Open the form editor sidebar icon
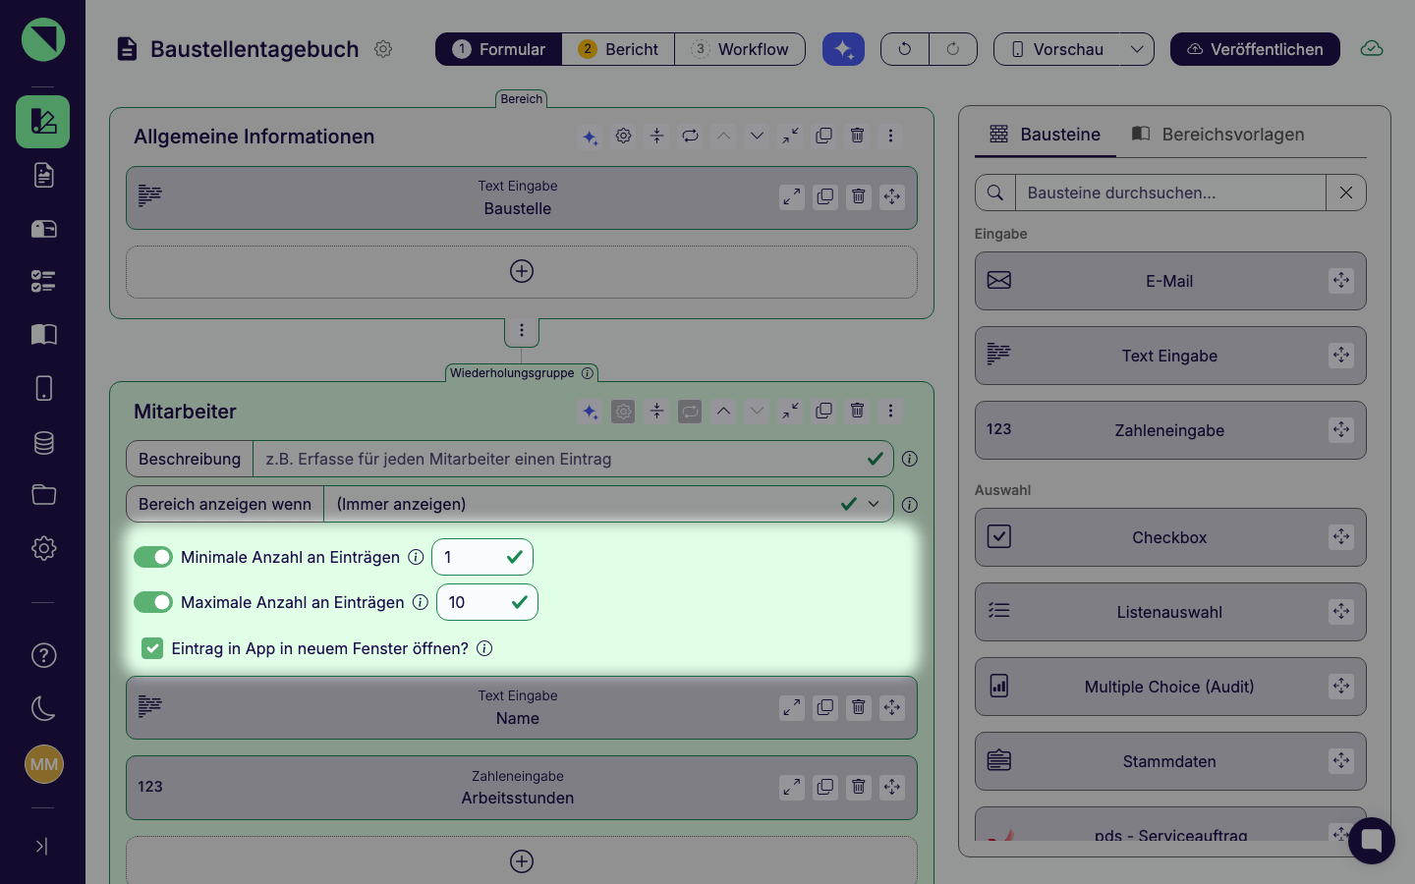Viewport: 1415px width, 884px height. coord(42,122)
